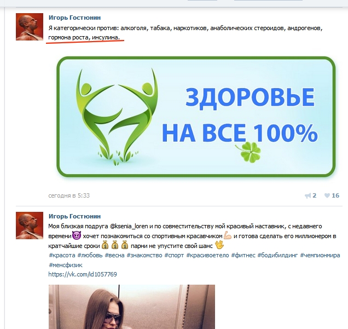Screen dimensions: 348x329
Task: Open the Здоровье на все 100% image
Action: (196, 117)
